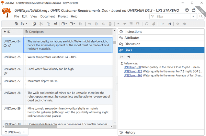Click the Copy icon in toolbar
Image resolution: width=206 pixels, height=136 pixels.
pos(34,24)
